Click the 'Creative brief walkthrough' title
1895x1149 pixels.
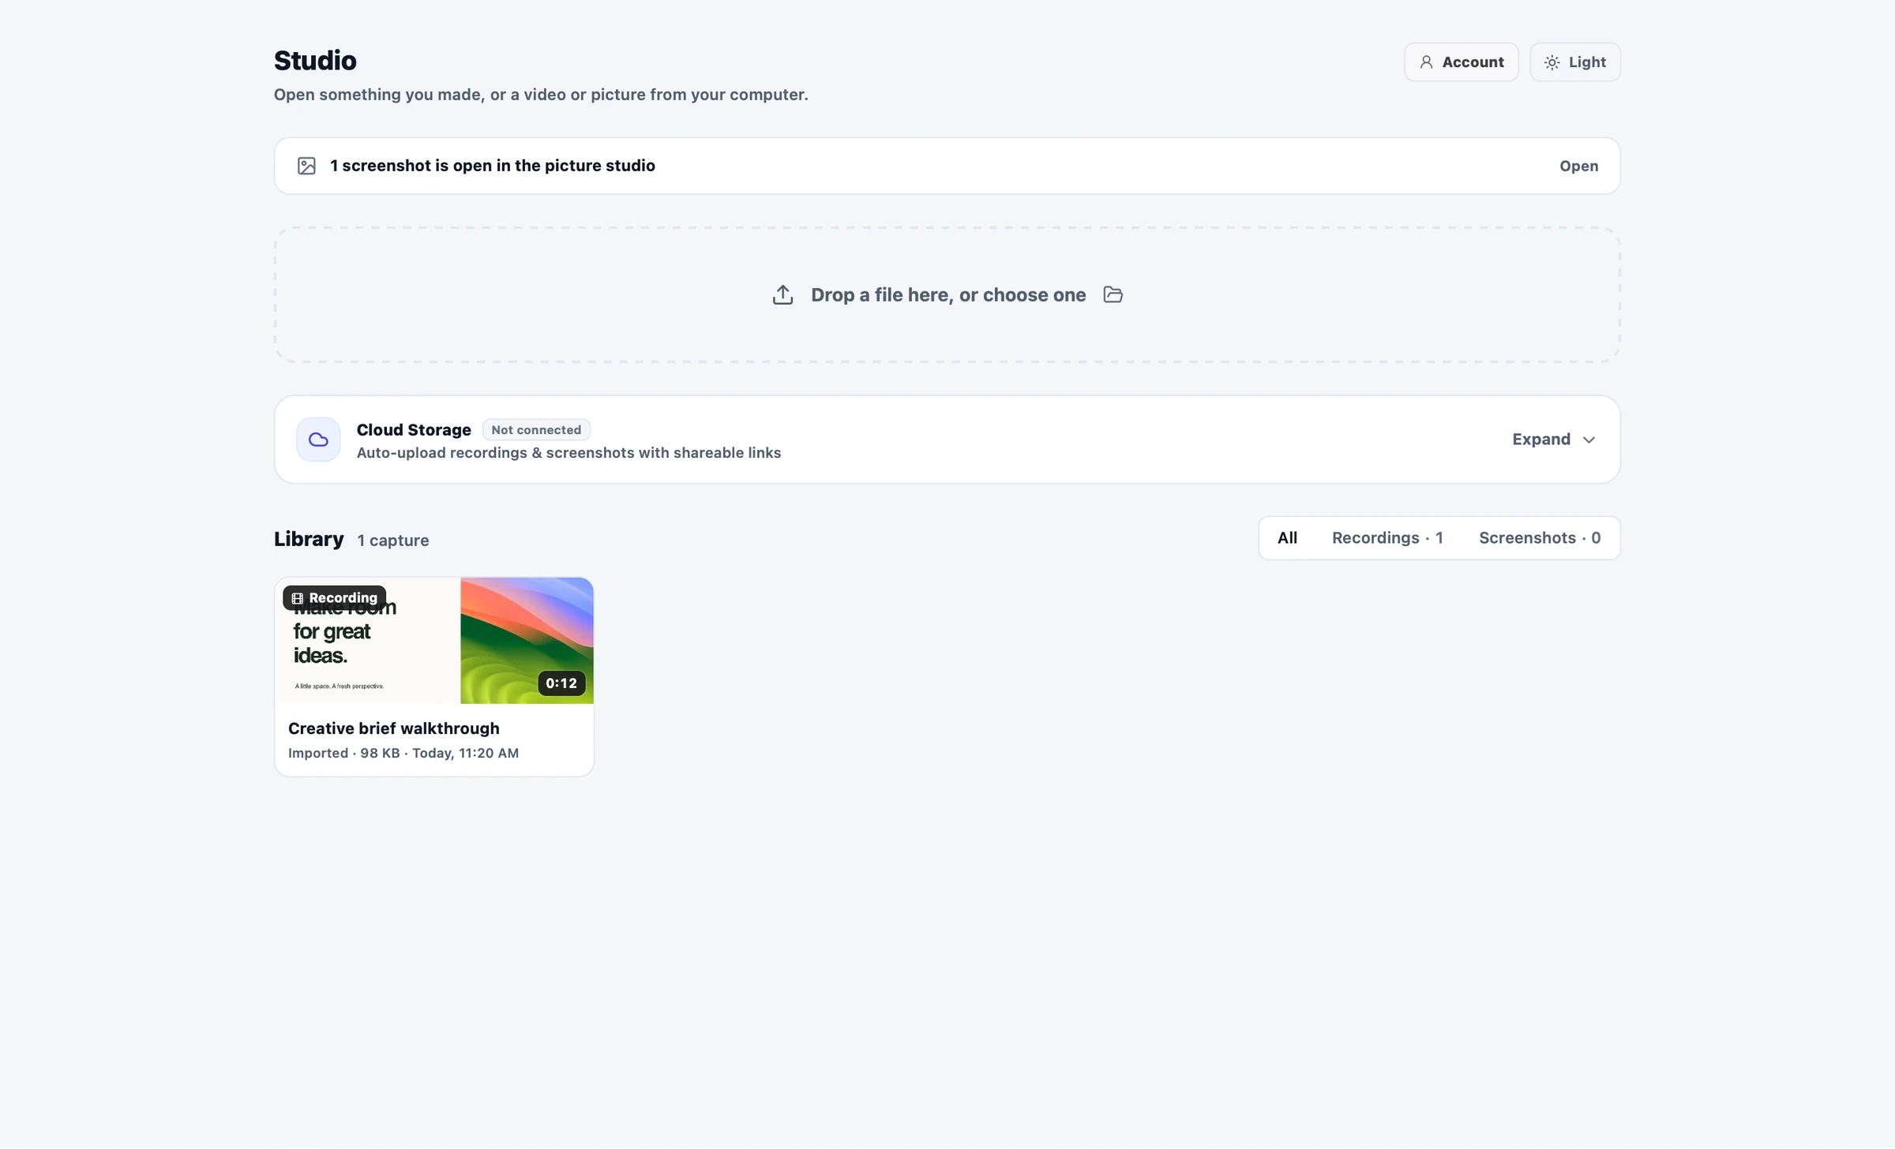tap(394, 728)
